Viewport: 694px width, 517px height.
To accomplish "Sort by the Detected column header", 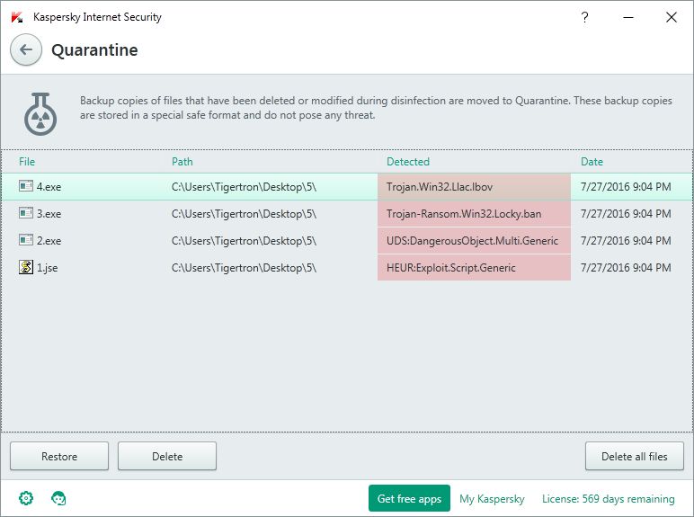I will click(x=408, y=162).
